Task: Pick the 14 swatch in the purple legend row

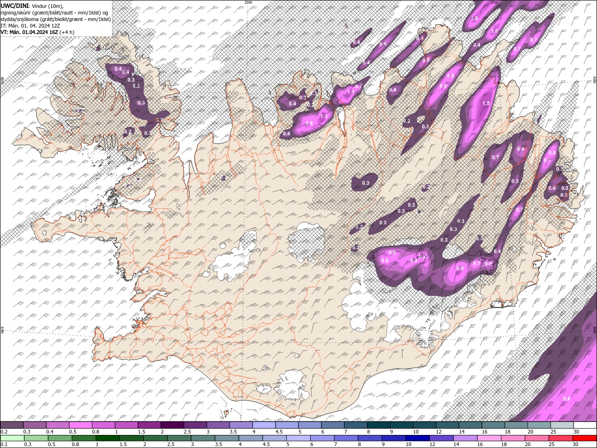Action: 470,425
